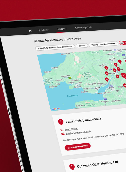The width and height of the screenshot is (126, 172).
Task: Select map pin number 4
Action: coord(123,76)
